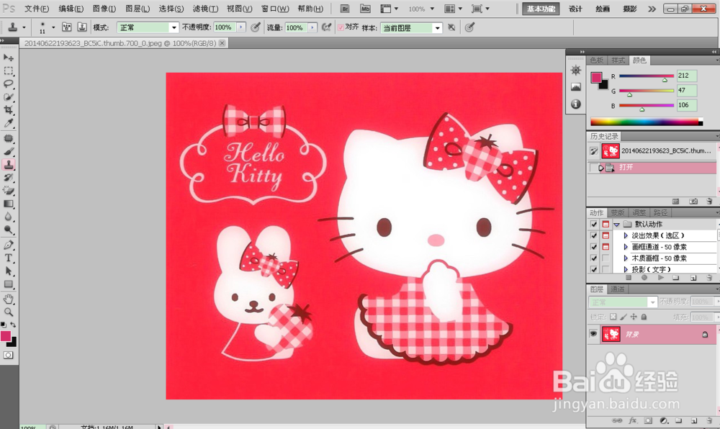Image resolution: width=720 pixels, height=429 pixels.
Task: Select the Rectangular Marquee tool
Action: pos(8,71)
